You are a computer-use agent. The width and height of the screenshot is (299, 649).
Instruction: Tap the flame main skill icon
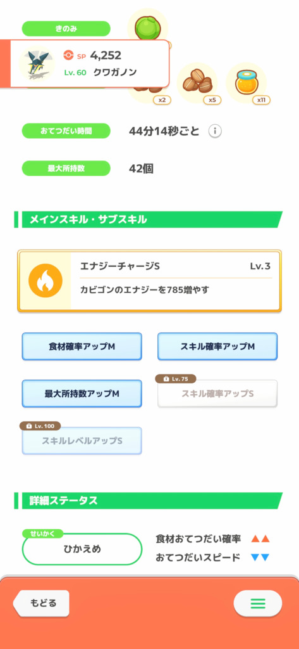[45, 281]
